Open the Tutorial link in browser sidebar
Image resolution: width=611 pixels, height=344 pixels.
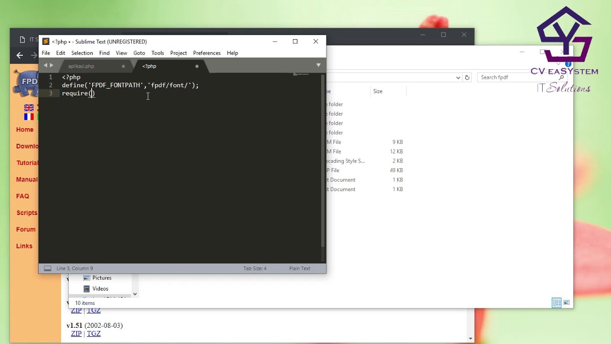27,163
